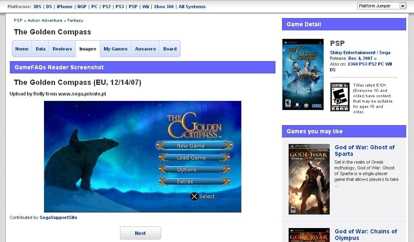Click the Golden Compass page title
Image resolution: width=414 pixels, height=242 pixels.
click(53, 32)
